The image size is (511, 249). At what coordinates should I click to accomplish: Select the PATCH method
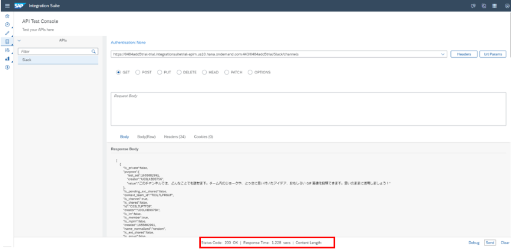[x=227, y=72]
